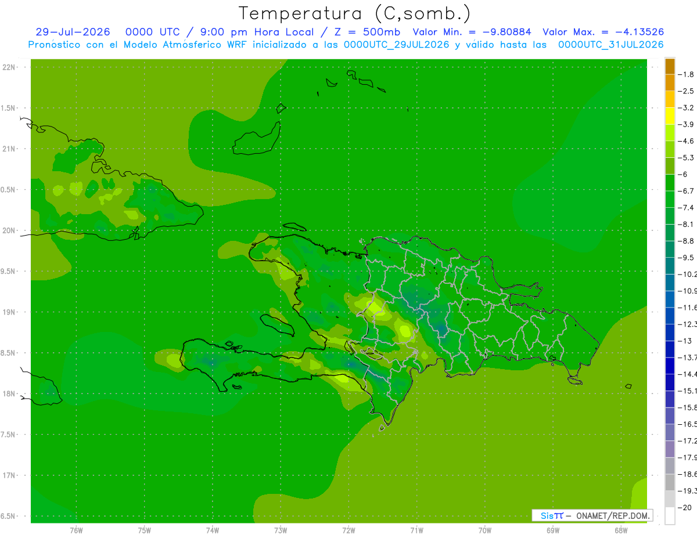The width and height of the screenshot is (697, 538).
Task: Click the -6 value on the color legend
Action: (x=684, y=174)
